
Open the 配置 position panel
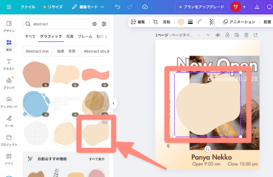[267, 22]
